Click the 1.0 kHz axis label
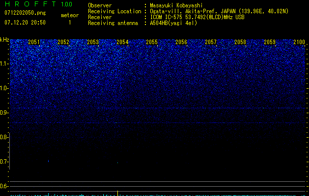This screenshot has width=309, height=196. click(x=4, y=88)
